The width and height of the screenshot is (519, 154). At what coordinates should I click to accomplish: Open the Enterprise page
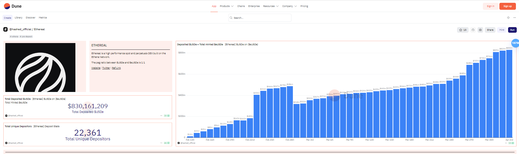pos(254,6)
